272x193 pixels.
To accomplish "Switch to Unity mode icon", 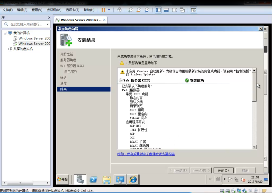I will [182, 10].
